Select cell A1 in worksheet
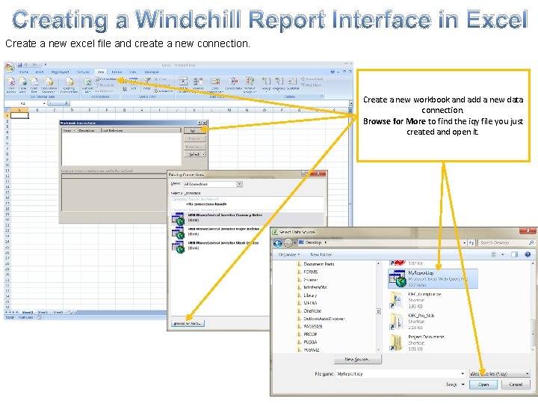538x404 pixels. tap(19, 116)
